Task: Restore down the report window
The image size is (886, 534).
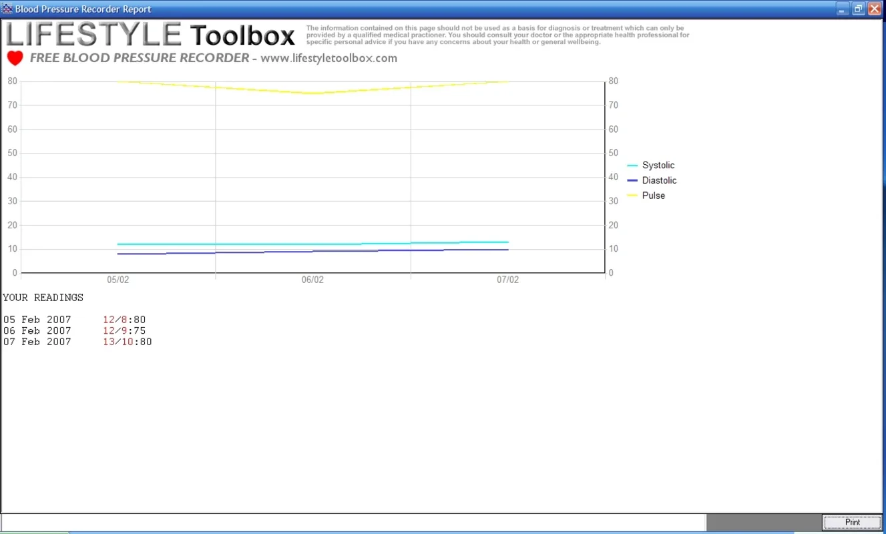Action: pyautogui.click(x=858, y=9)
